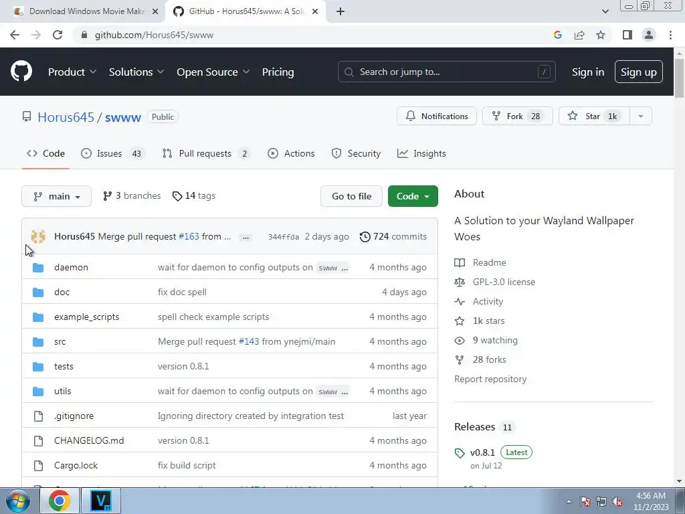Switch to the Actions tab

pos(291,153)
